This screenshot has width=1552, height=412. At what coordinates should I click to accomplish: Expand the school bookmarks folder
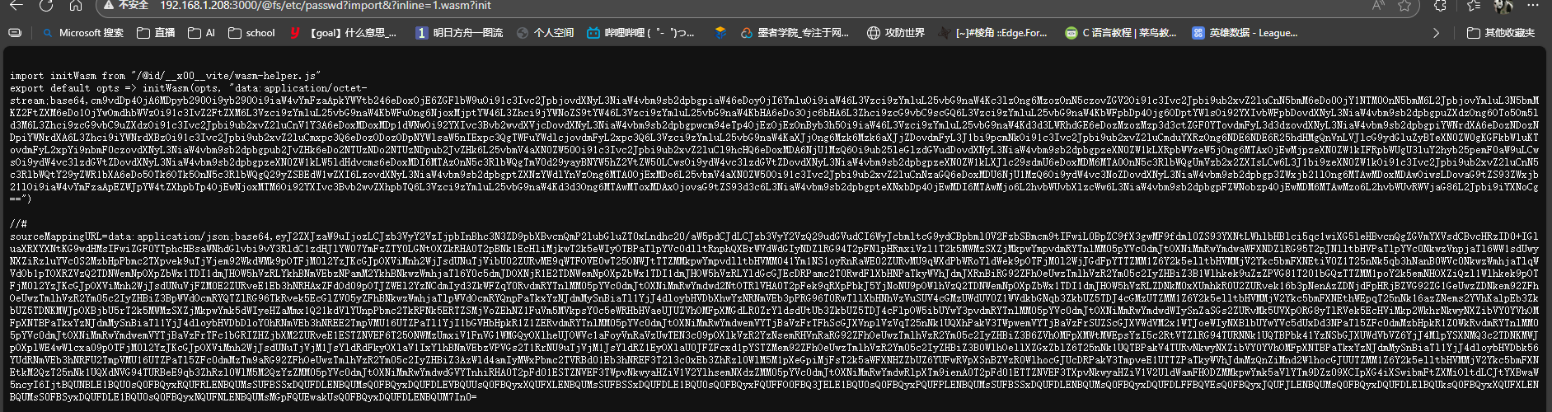click(x=251, y=33)
